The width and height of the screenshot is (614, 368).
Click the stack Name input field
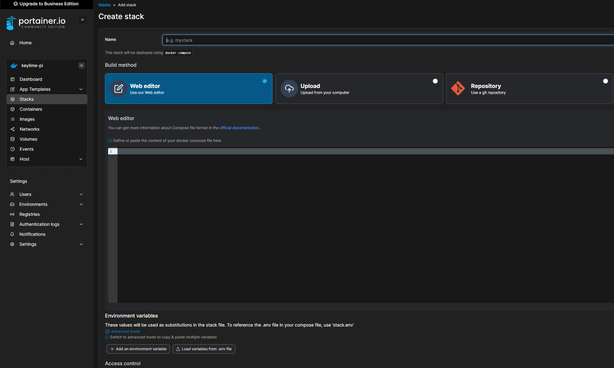pyautogui.click(x=387, y=40)
